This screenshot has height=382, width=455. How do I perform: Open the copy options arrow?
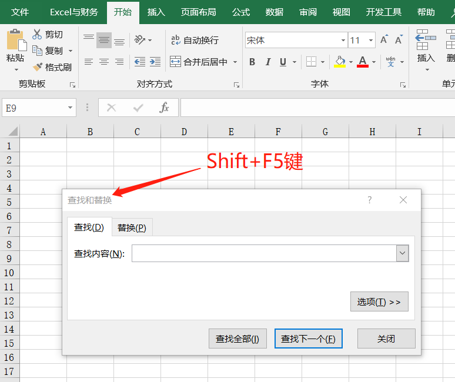71,51
